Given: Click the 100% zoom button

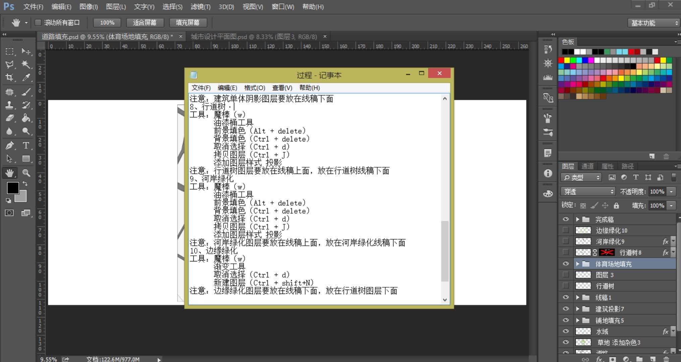Looking at the screenshot, I should click(107, 22).
